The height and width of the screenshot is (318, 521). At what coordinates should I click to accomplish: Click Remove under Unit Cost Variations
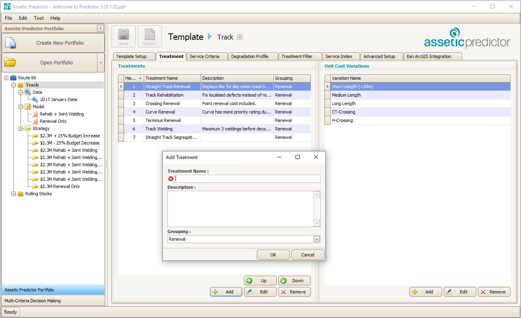pyautogui.click(x=494, y=292)
